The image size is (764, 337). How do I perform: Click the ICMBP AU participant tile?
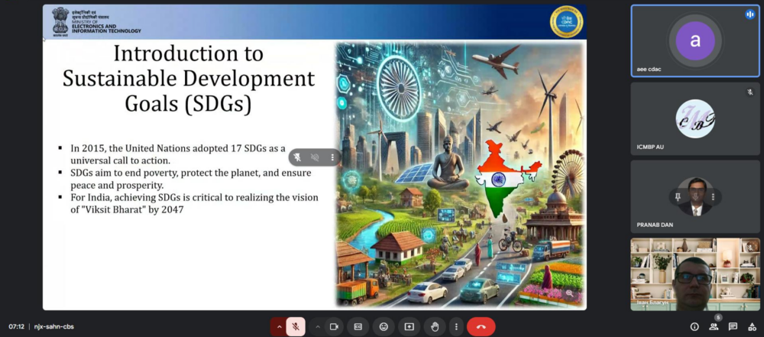pos(694,118)
